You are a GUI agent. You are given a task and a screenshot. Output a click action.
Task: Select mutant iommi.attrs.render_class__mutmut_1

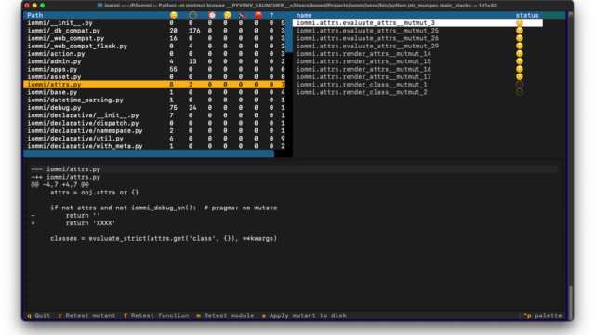pos(417,85)
